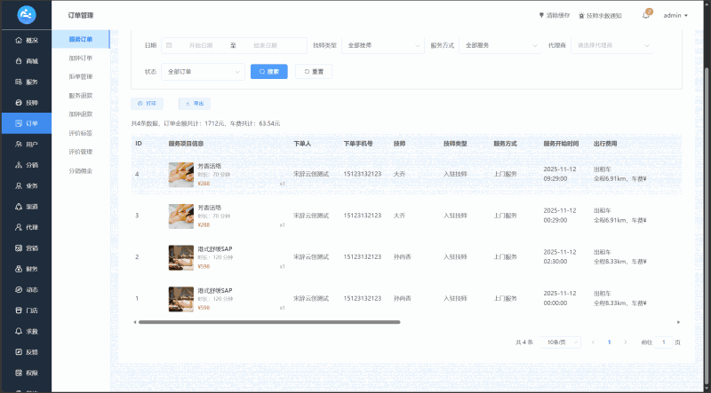Expand 技师类型 dropdown showing 全部技师
The height and width of the screenshot is (393, 711).
pos(383,45)
